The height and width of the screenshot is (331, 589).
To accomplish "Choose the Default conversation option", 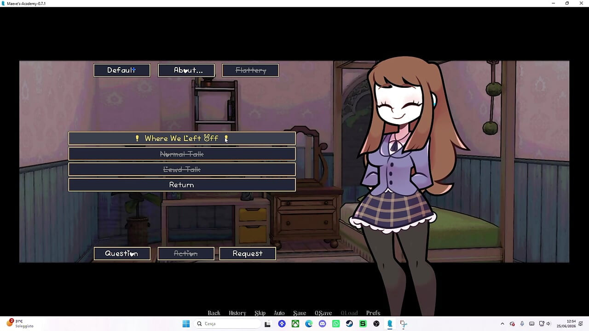I will pos(122,70).
